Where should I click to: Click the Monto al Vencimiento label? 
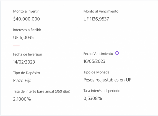point(101,11)
